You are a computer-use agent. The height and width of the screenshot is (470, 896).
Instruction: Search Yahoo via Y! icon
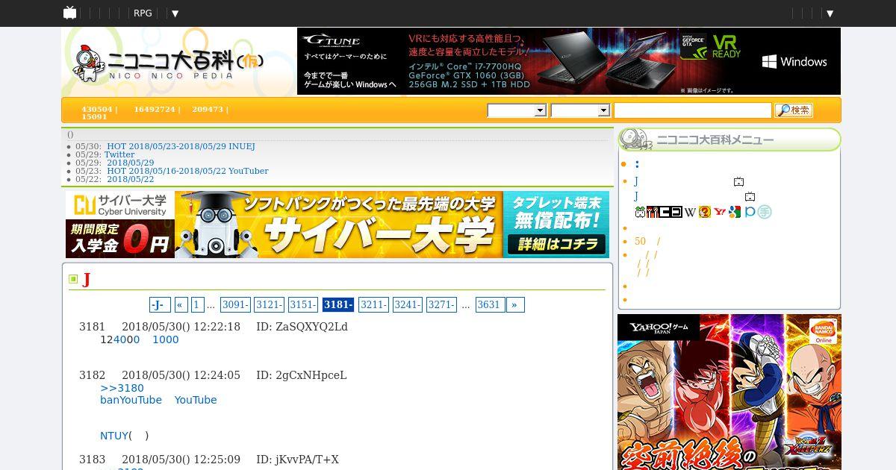[x=720, y=212]
